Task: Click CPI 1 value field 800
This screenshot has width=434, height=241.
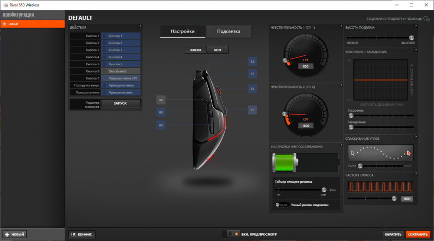Action: [305, 66]
